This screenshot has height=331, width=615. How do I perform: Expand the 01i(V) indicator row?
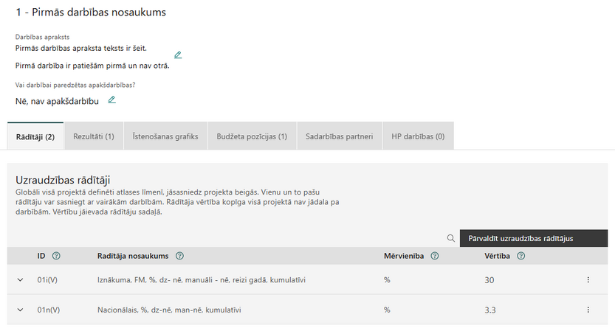click(x=21, y=279)
